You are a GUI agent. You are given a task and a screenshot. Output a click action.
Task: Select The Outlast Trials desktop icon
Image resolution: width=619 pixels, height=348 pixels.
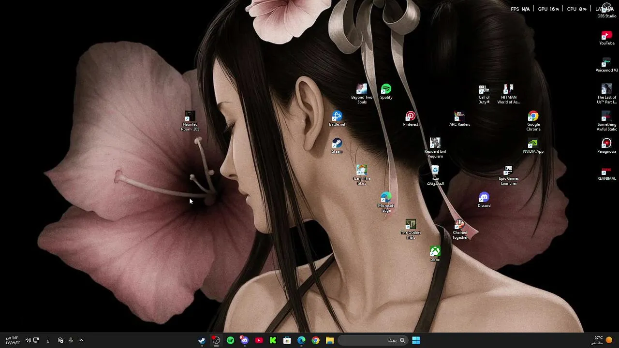tap(411, 229)
